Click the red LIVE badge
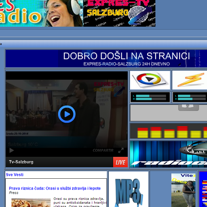The width and height of the screenshot is (207, 207). pos(120,162)
